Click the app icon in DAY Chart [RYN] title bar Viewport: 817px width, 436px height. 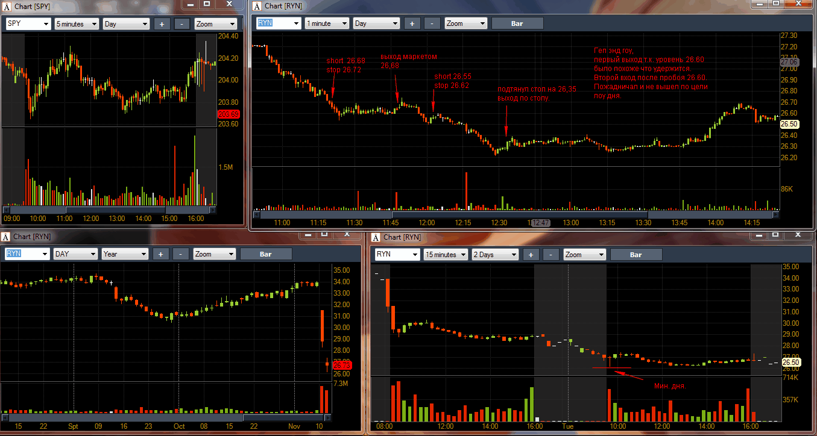5,237
